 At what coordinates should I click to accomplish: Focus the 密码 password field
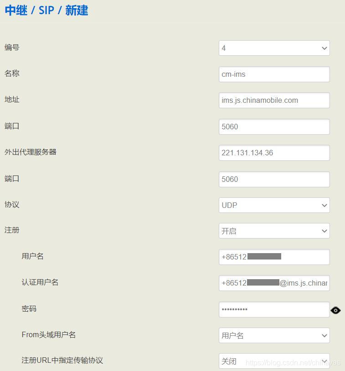click(274, 309)
